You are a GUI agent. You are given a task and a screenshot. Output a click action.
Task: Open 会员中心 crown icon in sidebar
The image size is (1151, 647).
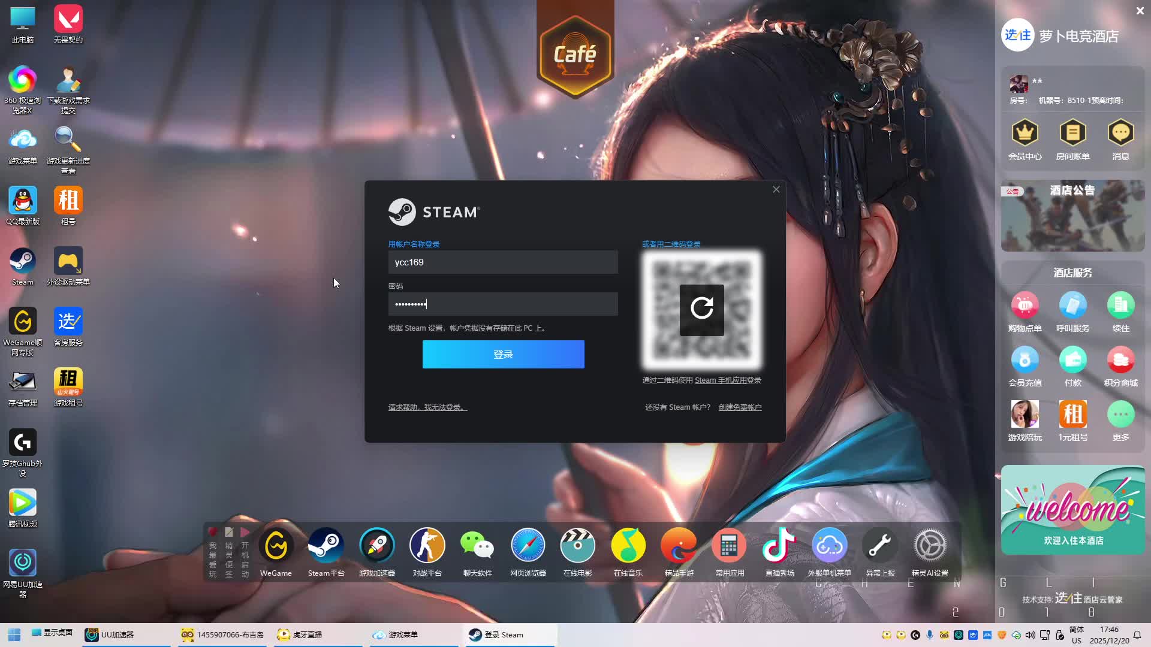(1025, 133)
